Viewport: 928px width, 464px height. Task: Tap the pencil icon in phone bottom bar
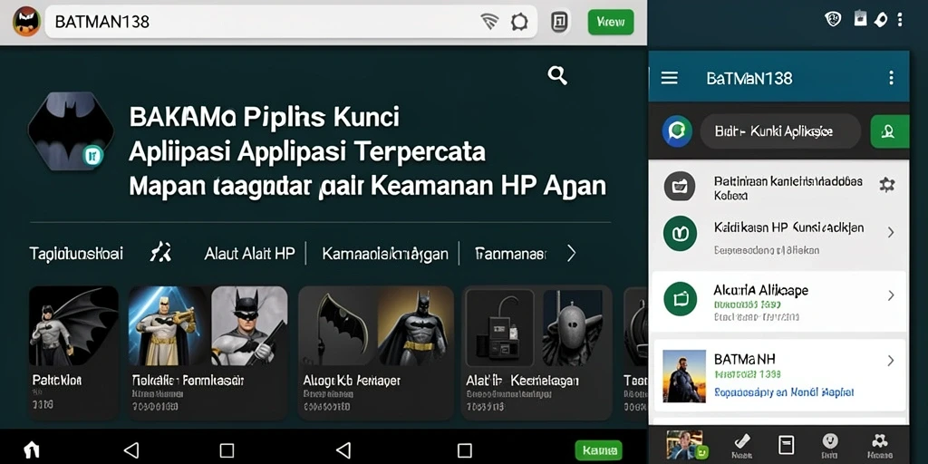[742, 445]
